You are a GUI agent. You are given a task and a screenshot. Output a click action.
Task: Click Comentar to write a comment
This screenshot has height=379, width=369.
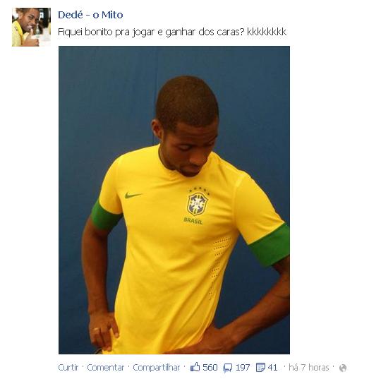(105, 368)
